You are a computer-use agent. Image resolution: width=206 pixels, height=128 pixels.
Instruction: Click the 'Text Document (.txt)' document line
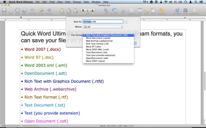pyautogui.click(x=45, y=105)
